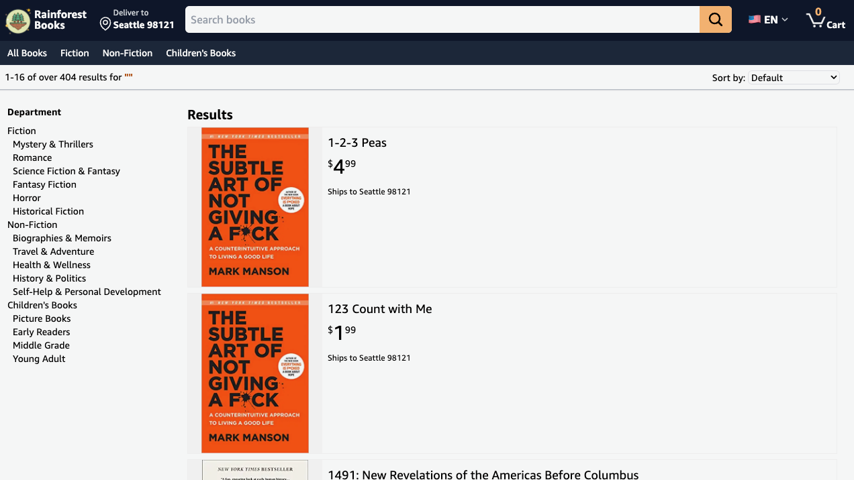The height and width of the screenshot is (480, 854).
Task: Select All Books in the navigation bar
Action: point(27,53)
